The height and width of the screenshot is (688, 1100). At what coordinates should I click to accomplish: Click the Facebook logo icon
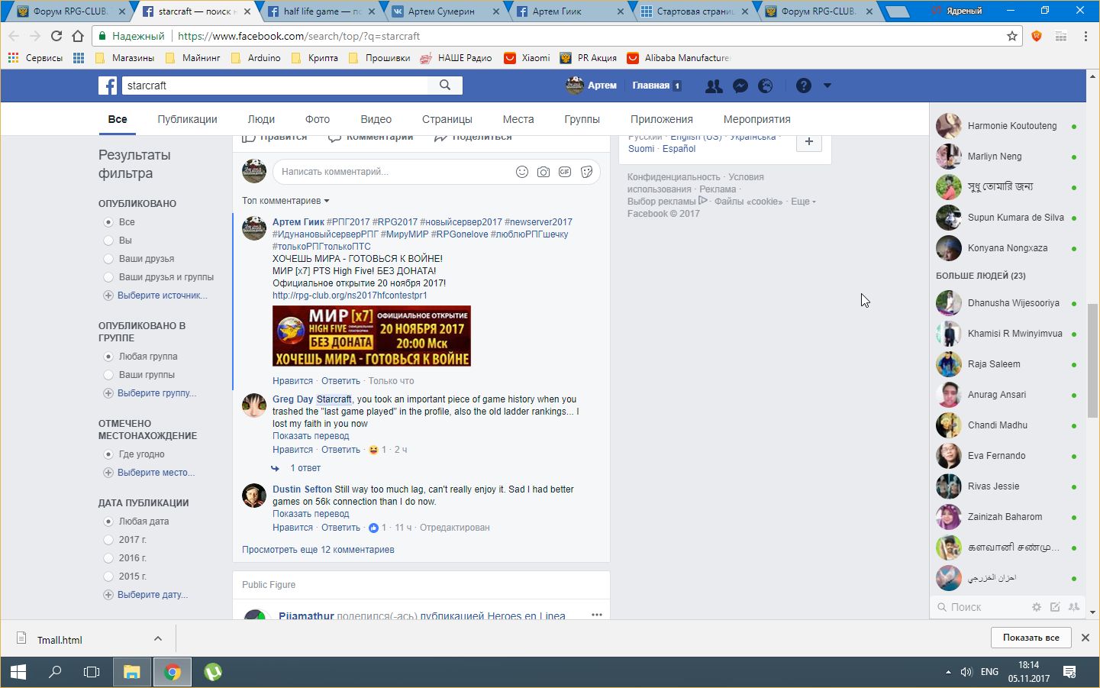click(x=108, y=86)
